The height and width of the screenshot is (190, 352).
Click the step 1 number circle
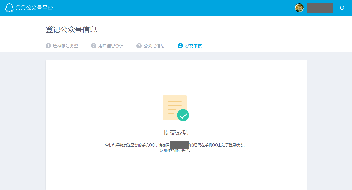tap(48, 46)
